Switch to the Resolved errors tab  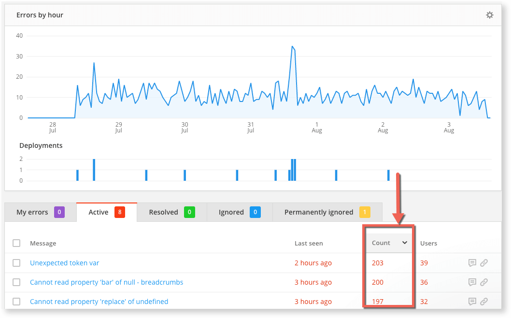[164, 212]
